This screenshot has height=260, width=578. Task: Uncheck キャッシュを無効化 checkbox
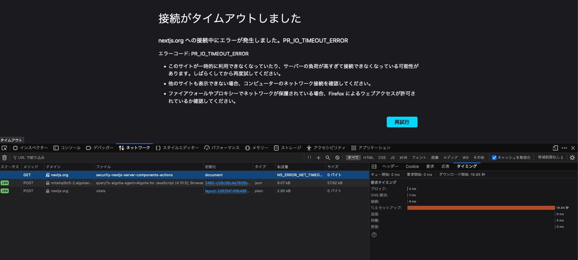coord(494,158)
